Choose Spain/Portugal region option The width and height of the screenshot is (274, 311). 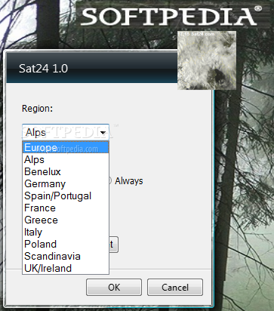pyautogui.click(x=66, y=196)
